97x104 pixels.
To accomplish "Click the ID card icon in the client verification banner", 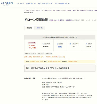I will pyautogui.click(x=28, y=68).
